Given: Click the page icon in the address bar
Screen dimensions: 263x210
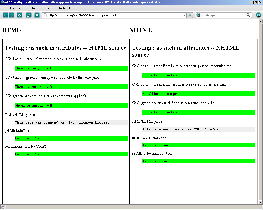Looking at the screenshot, I should [45, 15].
